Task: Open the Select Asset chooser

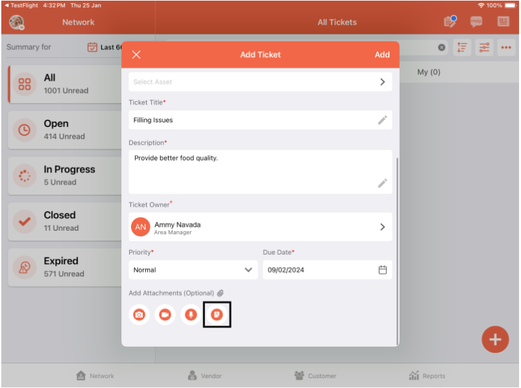Action: click(x=260, y=82)
